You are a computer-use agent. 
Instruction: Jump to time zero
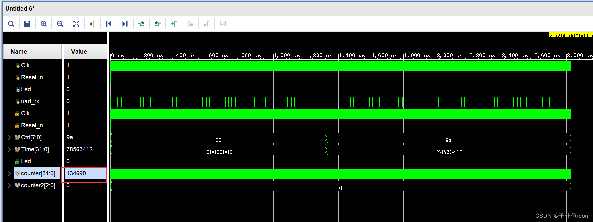coord(109,24)
